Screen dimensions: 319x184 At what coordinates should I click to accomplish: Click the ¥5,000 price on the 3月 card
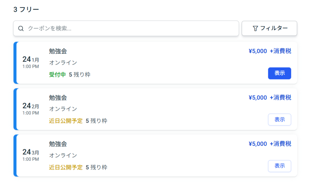(x=258, y=144)
